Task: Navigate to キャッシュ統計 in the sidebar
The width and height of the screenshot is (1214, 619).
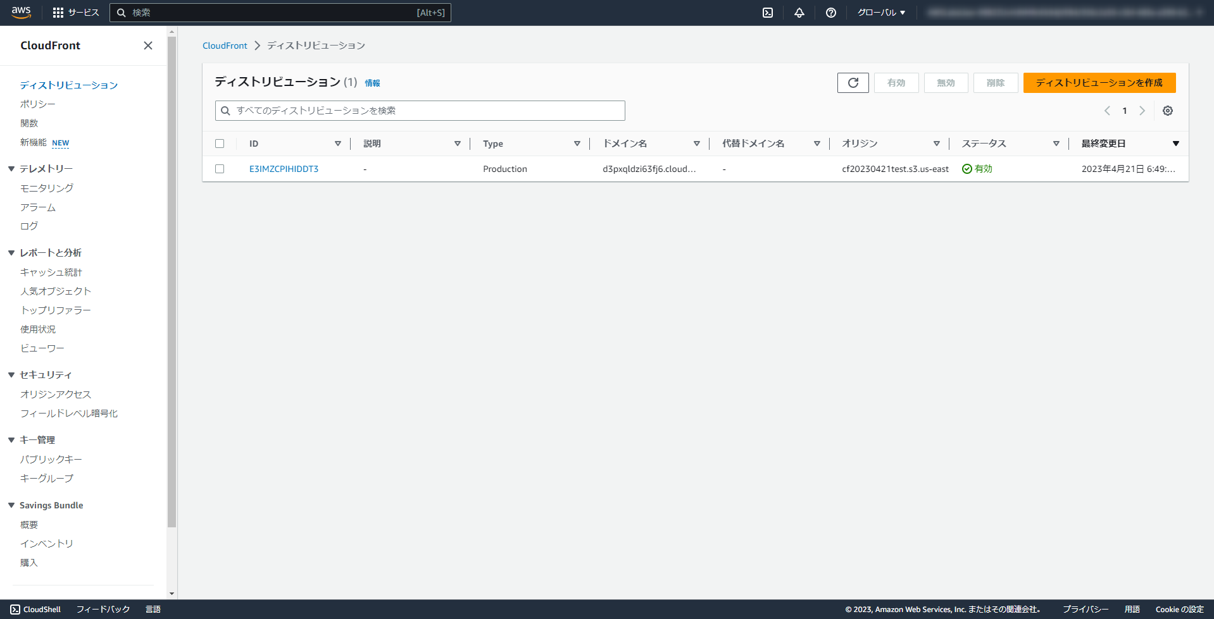Action: [51, 272]
